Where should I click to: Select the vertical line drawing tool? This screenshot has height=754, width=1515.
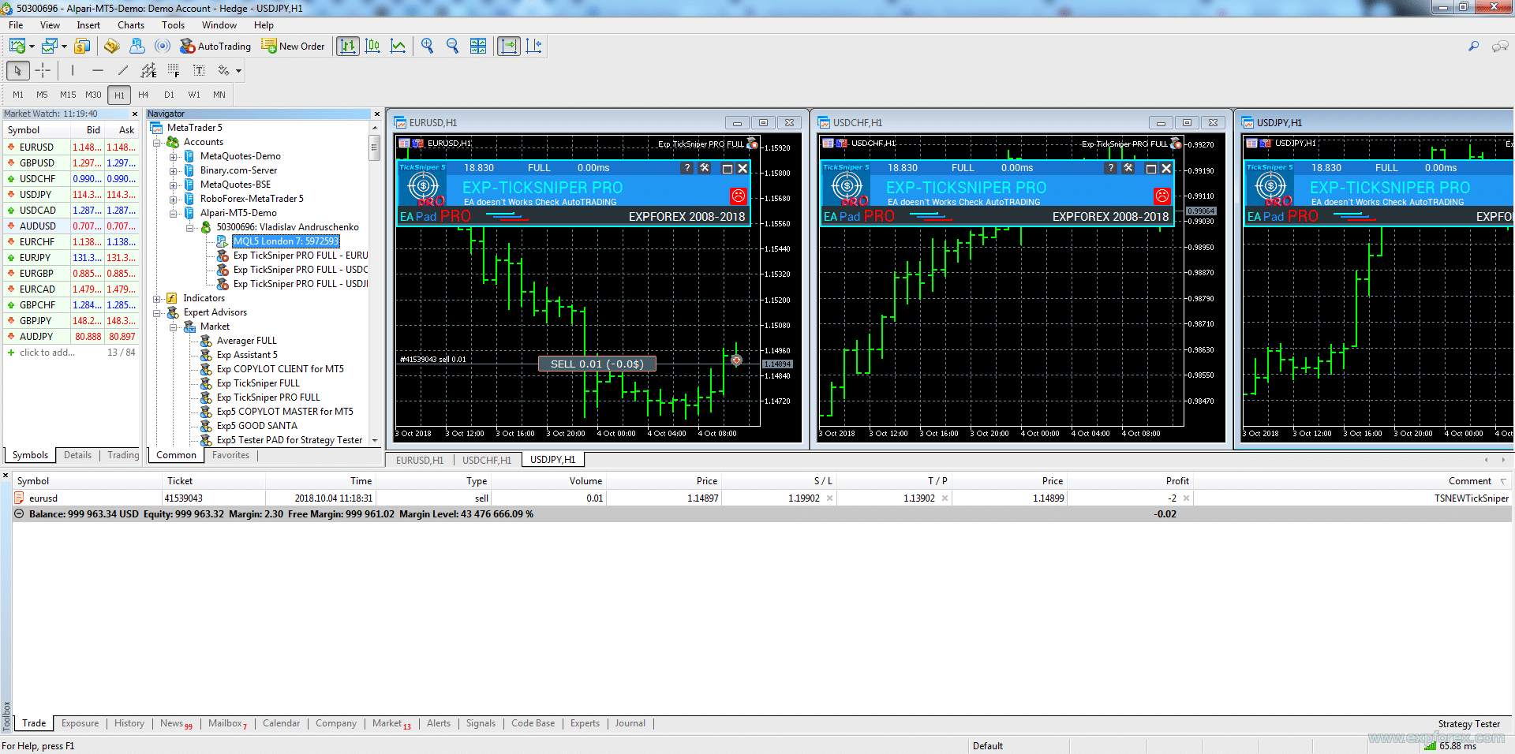(x=73, y=70)
